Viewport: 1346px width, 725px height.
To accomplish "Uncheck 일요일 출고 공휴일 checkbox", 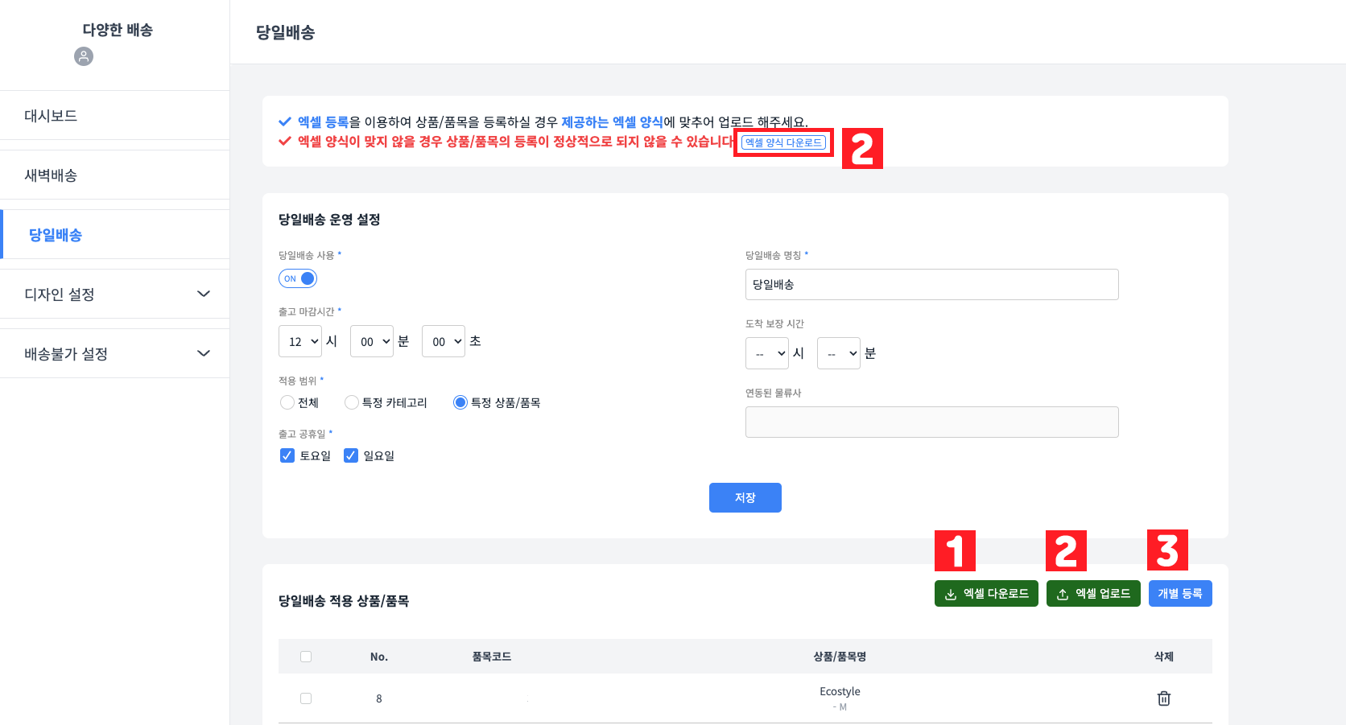I will [351, 455].
